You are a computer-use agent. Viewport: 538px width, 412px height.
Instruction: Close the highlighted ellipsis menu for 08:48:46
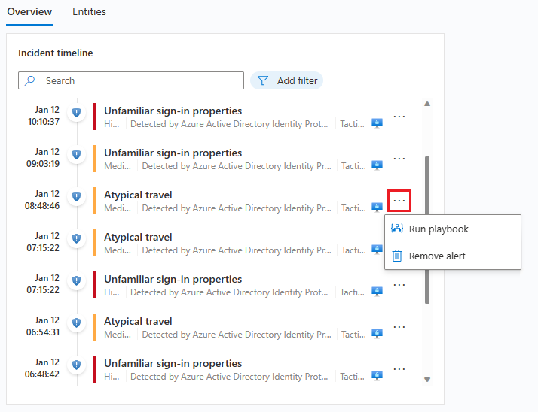(399, 201)
